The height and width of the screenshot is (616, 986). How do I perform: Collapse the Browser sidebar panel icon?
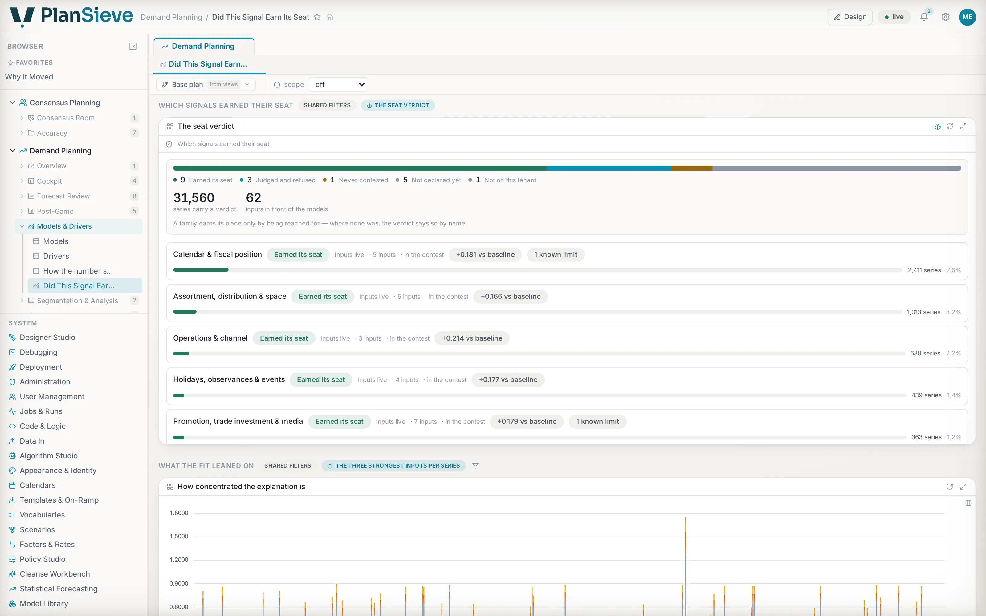coord(133,47)
